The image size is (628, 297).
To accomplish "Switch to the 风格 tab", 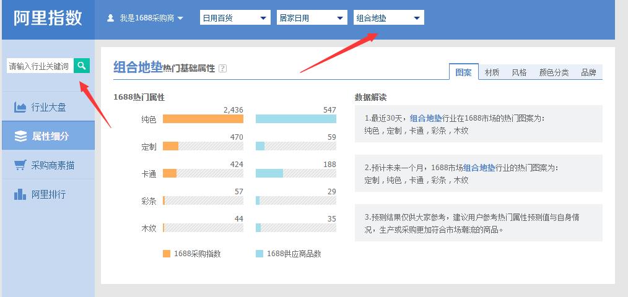I will (519, 72).
